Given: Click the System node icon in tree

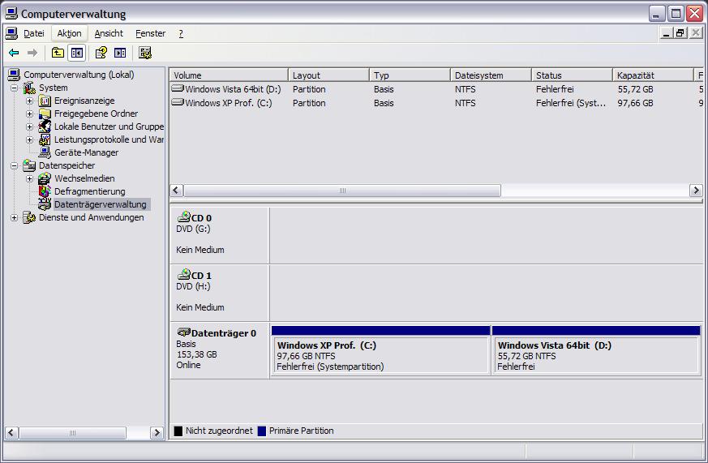Looking at the screenshot, I should coord(29,88).
